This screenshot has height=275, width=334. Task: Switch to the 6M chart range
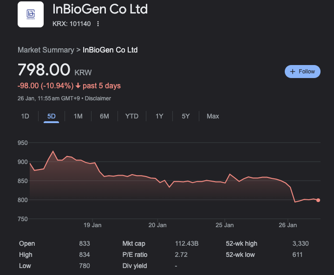tap(105, 116)
